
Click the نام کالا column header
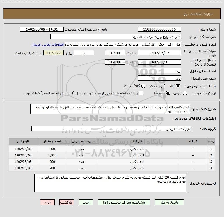(137, 142)
